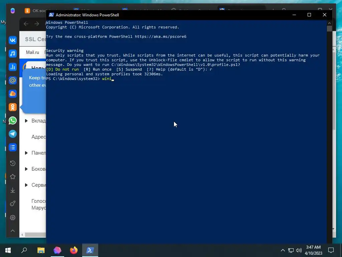The height and width of the screenshot is (257, 342).
Task: Collapse the sidebar with the up chevron
Action: (x=13, y=231)
